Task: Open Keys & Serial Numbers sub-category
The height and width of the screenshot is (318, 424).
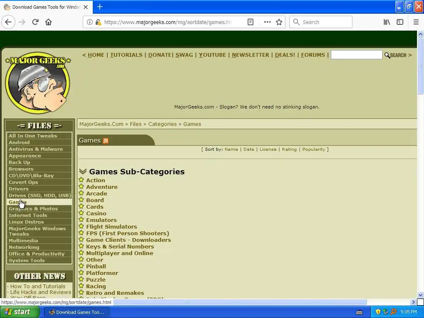Action: point(120,247)
